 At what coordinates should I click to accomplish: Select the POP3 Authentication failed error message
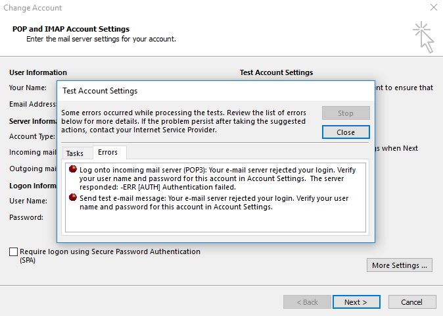[218, 178]
